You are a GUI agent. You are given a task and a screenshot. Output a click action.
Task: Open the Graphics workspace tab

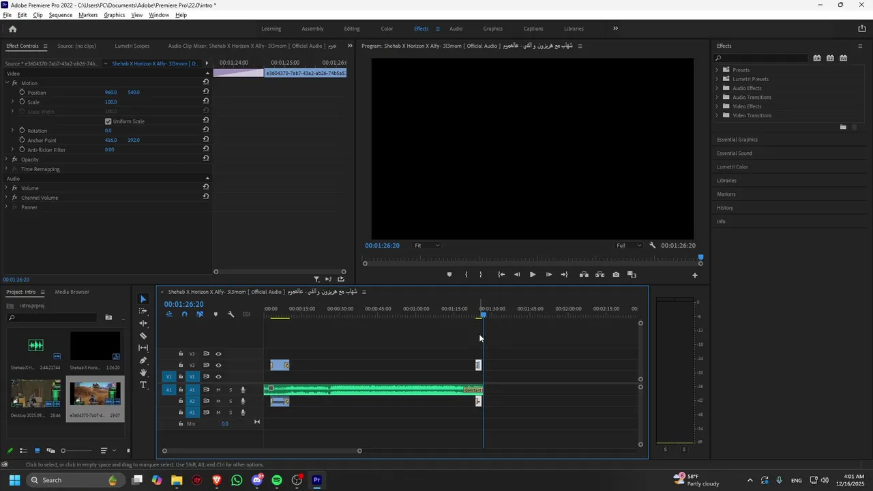point(493,29)
